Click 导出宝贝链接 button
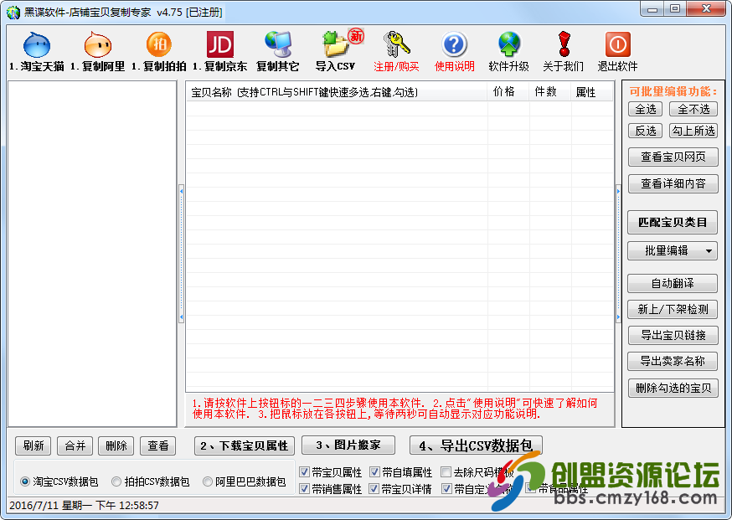 point(673,335)
